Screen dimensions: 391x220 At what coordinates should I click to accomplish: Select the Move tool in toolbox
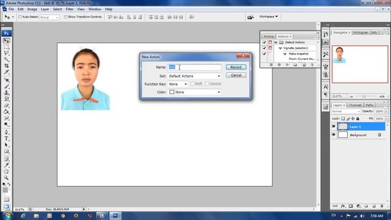(7, 40)
